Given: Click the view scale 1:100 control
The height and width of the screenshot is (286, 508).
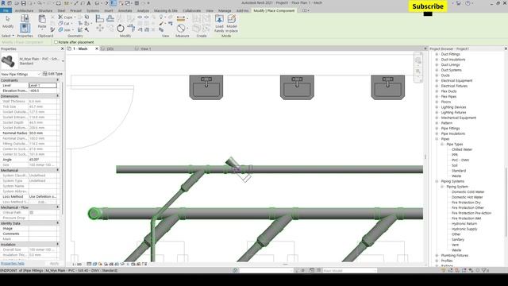Looking at the screenshot, I should (77, 265).
